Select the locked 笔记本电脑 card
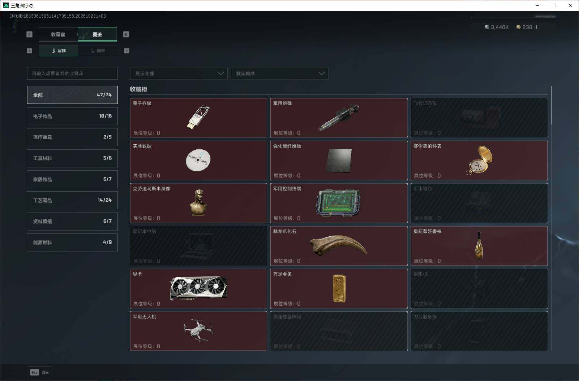This screenshot has width=579, height=381. (x=198, y=246)
